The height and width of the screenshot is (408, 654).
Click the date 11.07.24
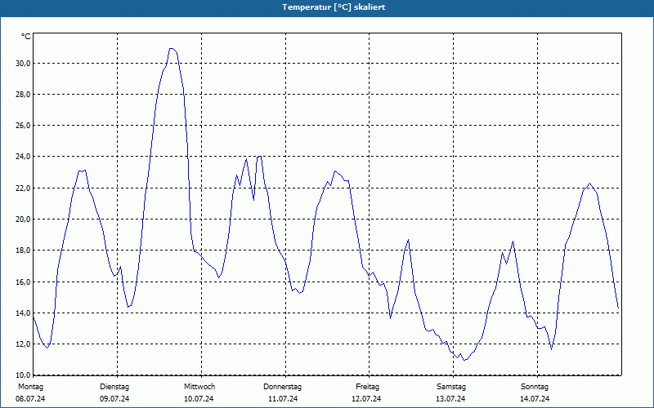pos(283,399)
